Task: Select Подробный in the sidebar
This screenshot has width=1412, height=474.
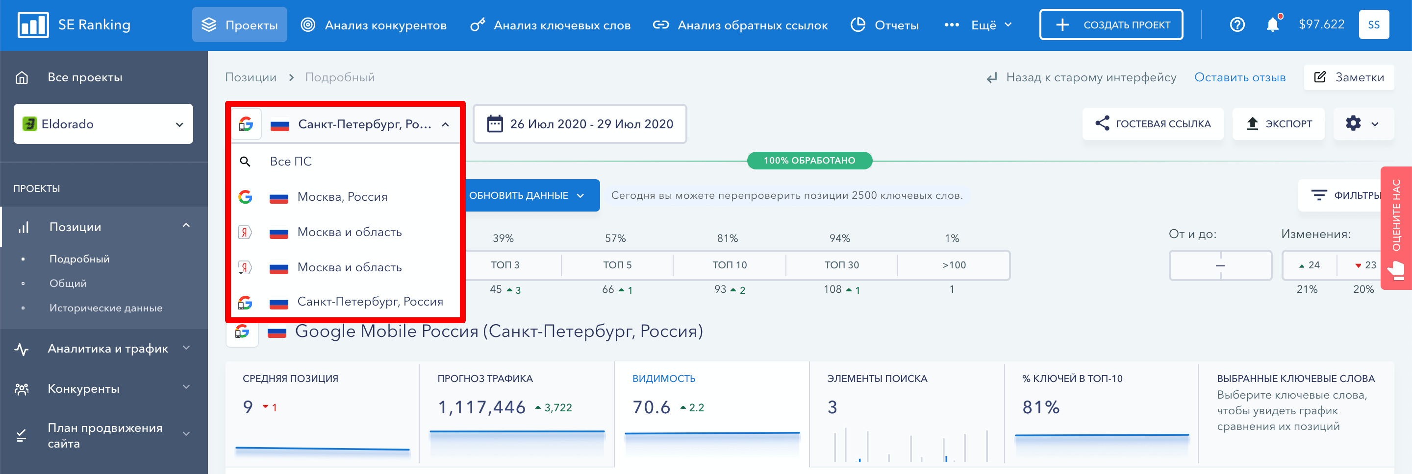Action: 79,259
